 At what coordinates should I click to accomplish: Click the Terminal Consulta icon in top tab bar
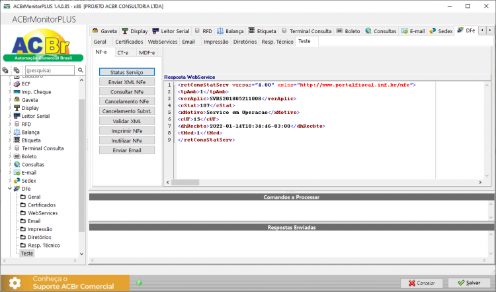click(284, 30)
